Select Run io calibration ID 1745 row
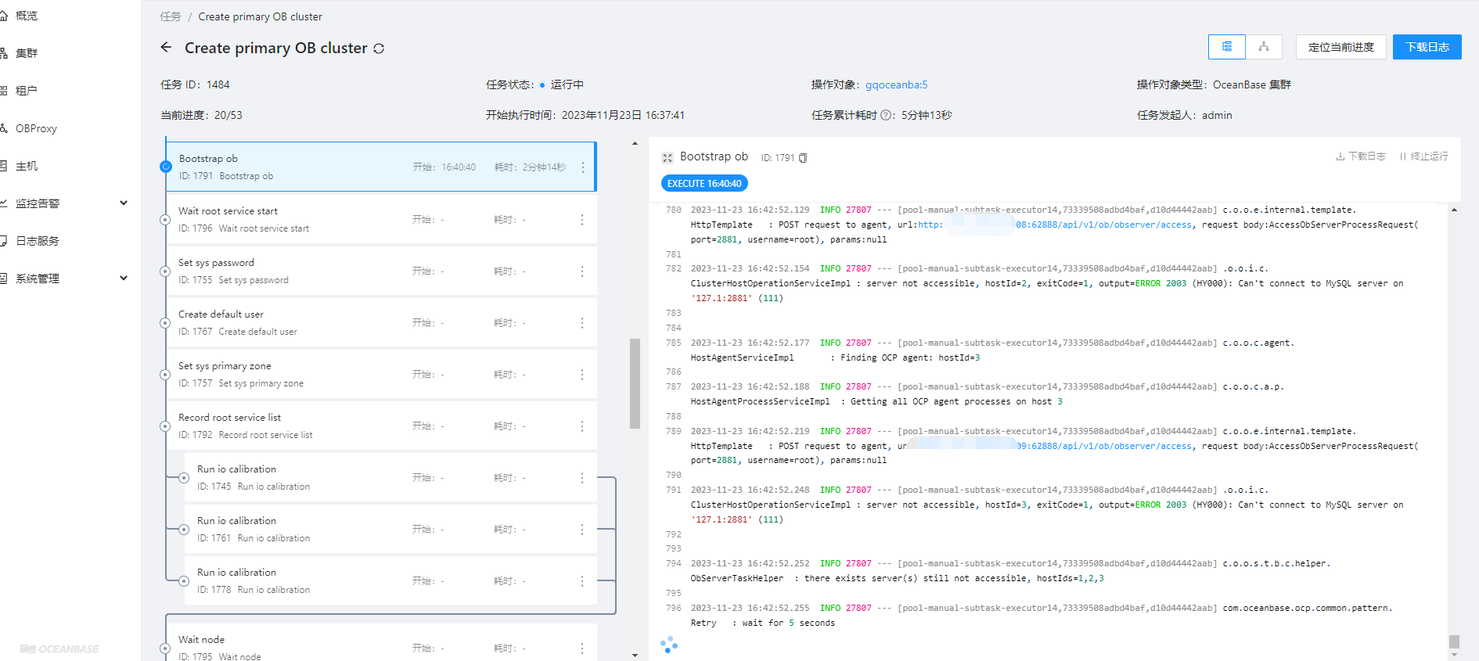Screen dimensions: 1479x661 point(390,478)
